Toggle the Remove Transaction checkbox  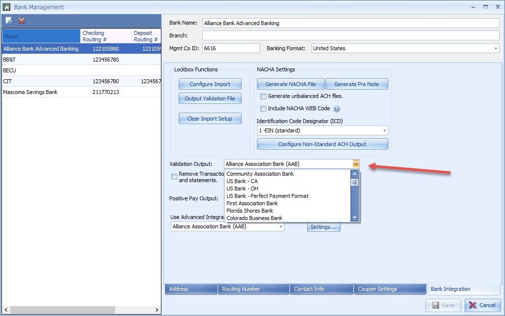[174, 177]
